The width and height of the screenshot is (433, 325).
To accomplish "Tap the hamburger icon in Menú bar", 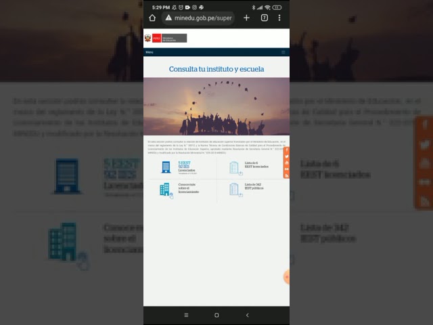I will point(283,52).
